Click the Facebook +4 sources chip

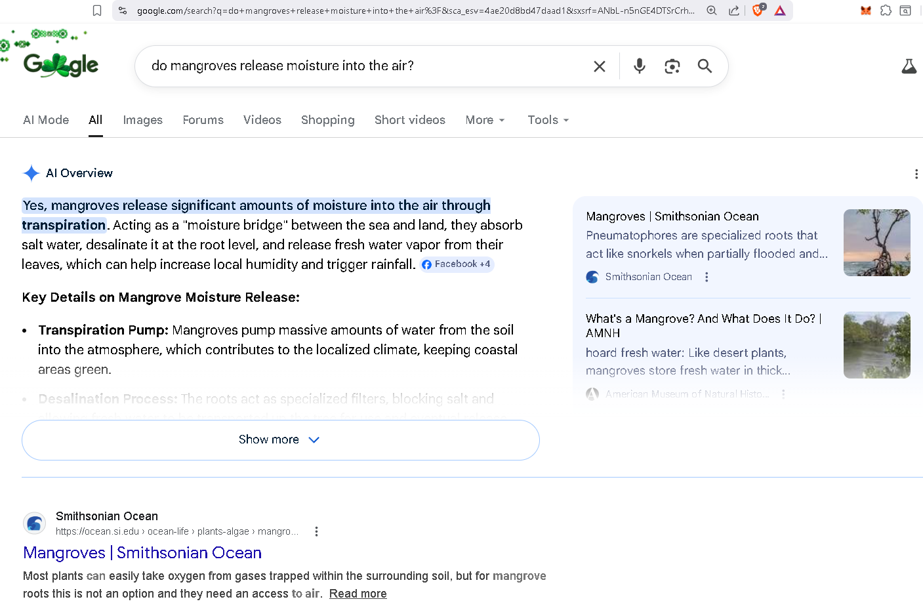tap(457, 264)
